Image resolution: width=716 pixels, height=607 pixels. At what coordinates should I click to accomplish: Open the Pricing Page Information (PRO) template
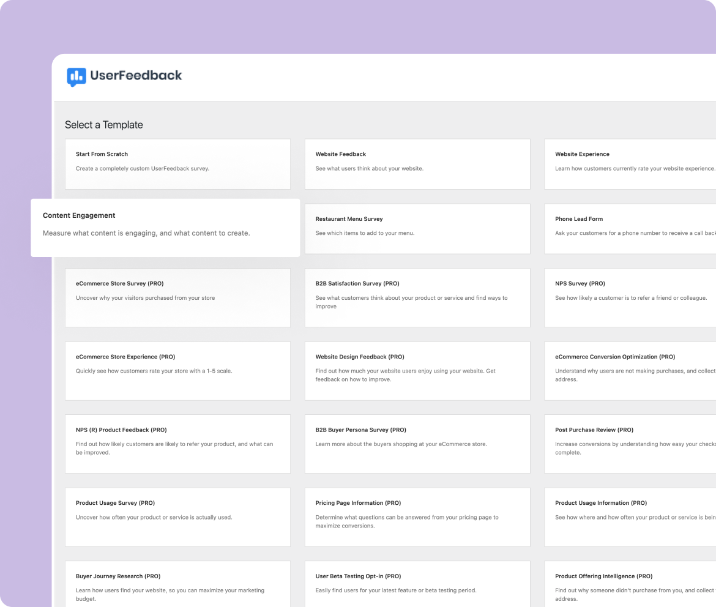pos(417,516)
